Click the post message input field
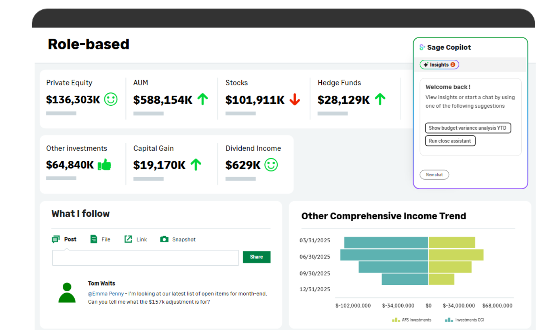 click(145, 258)
